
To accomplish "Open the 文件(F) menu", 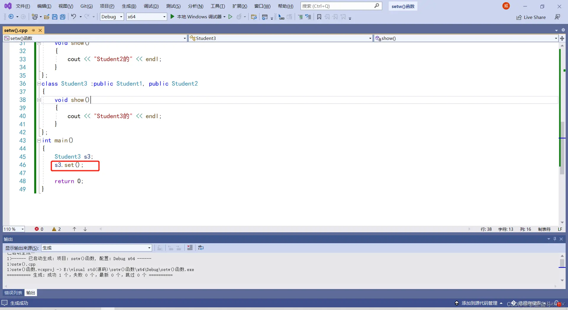I will pyautogui.click(x=23, y=6).
